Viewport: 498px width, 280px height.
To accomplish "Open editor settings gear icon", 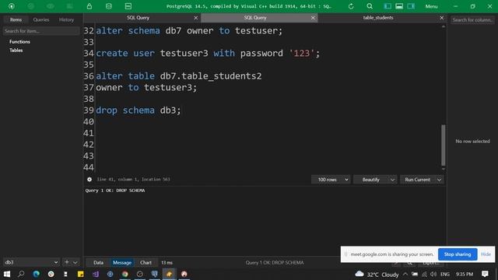I will click(x=89, y=180).
